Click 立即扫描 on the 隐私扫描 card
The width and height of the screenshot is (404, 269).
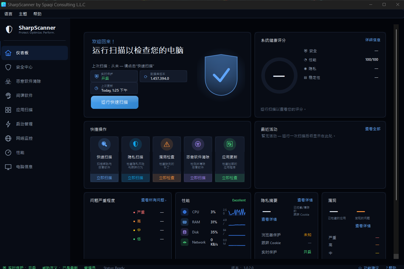point(135,178)
